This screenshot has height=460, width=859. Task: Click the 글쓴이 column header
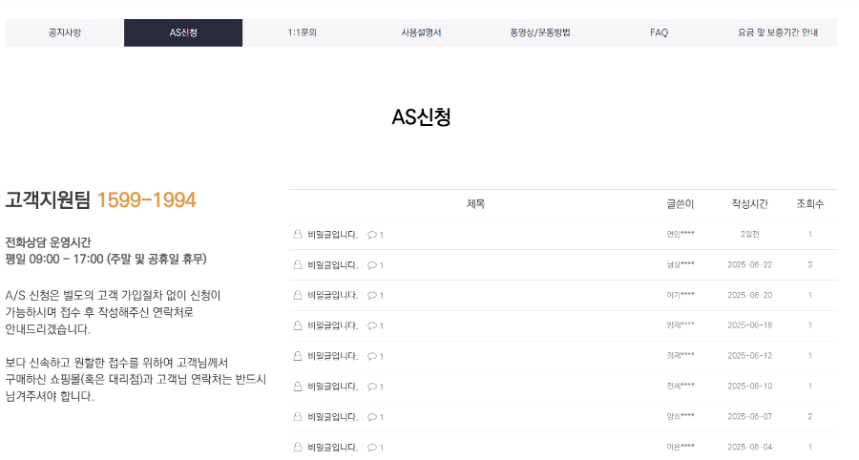point(680,203)
